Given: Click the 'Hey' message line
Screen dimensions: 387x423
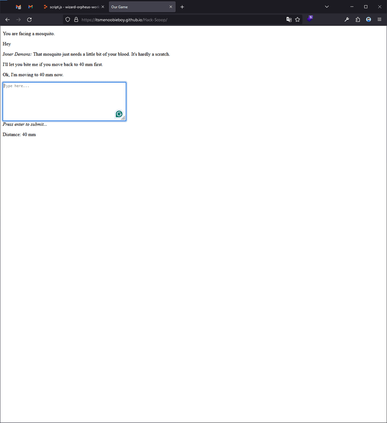Looking at the screenshot, I should point(7,44).
